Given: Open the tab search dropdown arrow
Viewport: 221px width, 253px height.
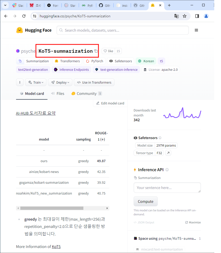Looking at the screenshot, I should (5, 5).
